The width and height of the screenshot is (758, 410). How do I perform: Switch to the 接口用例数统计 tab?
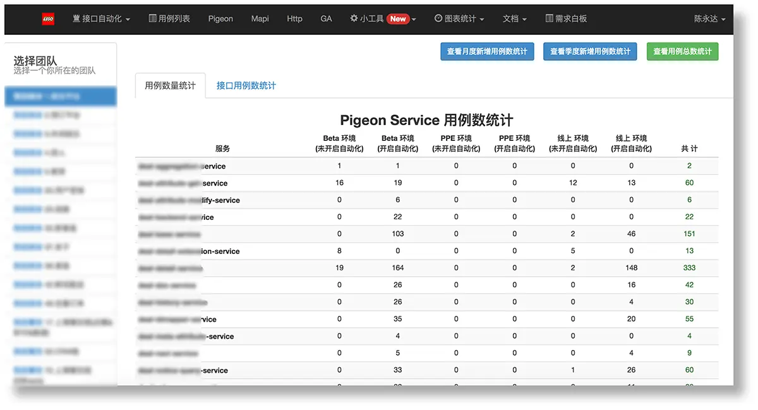(x=246, y=86)
